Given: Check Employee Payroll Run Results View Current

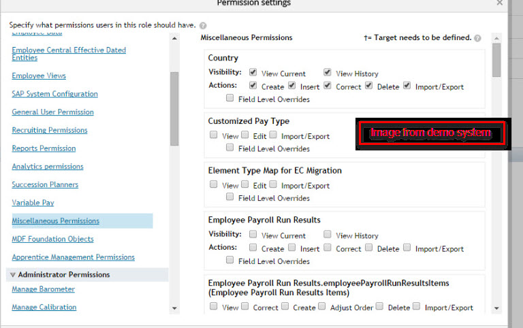Looking at the screenshot, I should 253,234.
